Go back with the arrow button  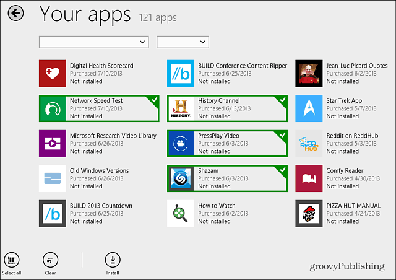[x=15, y=13]
